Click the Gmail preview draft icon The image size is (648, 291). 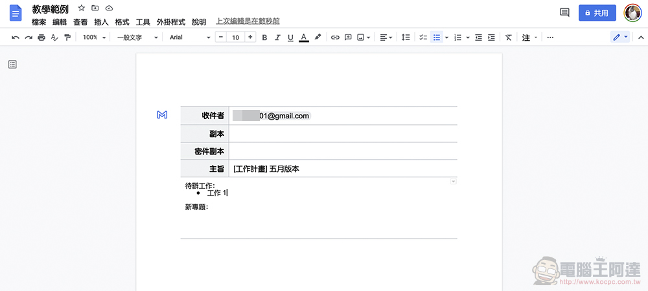point(162,115)
